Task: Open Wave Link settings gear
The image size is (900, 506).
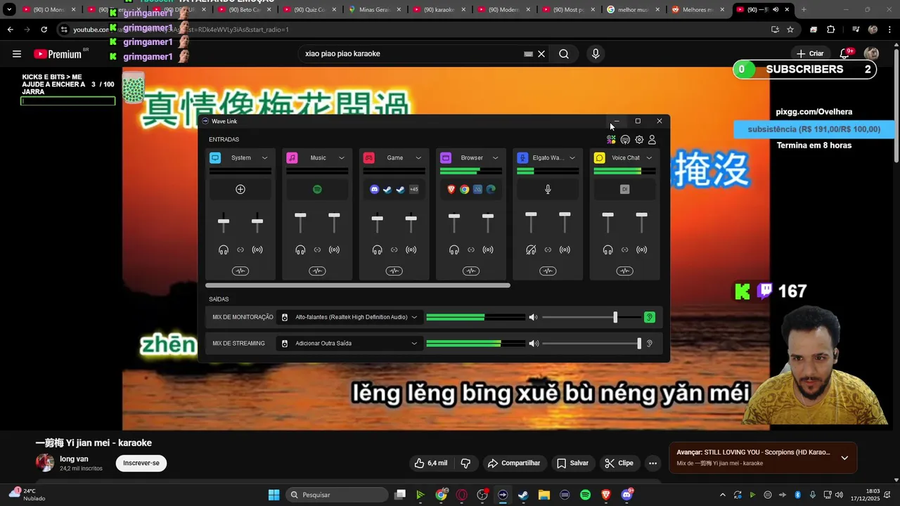Action: [x=639, y=140]
